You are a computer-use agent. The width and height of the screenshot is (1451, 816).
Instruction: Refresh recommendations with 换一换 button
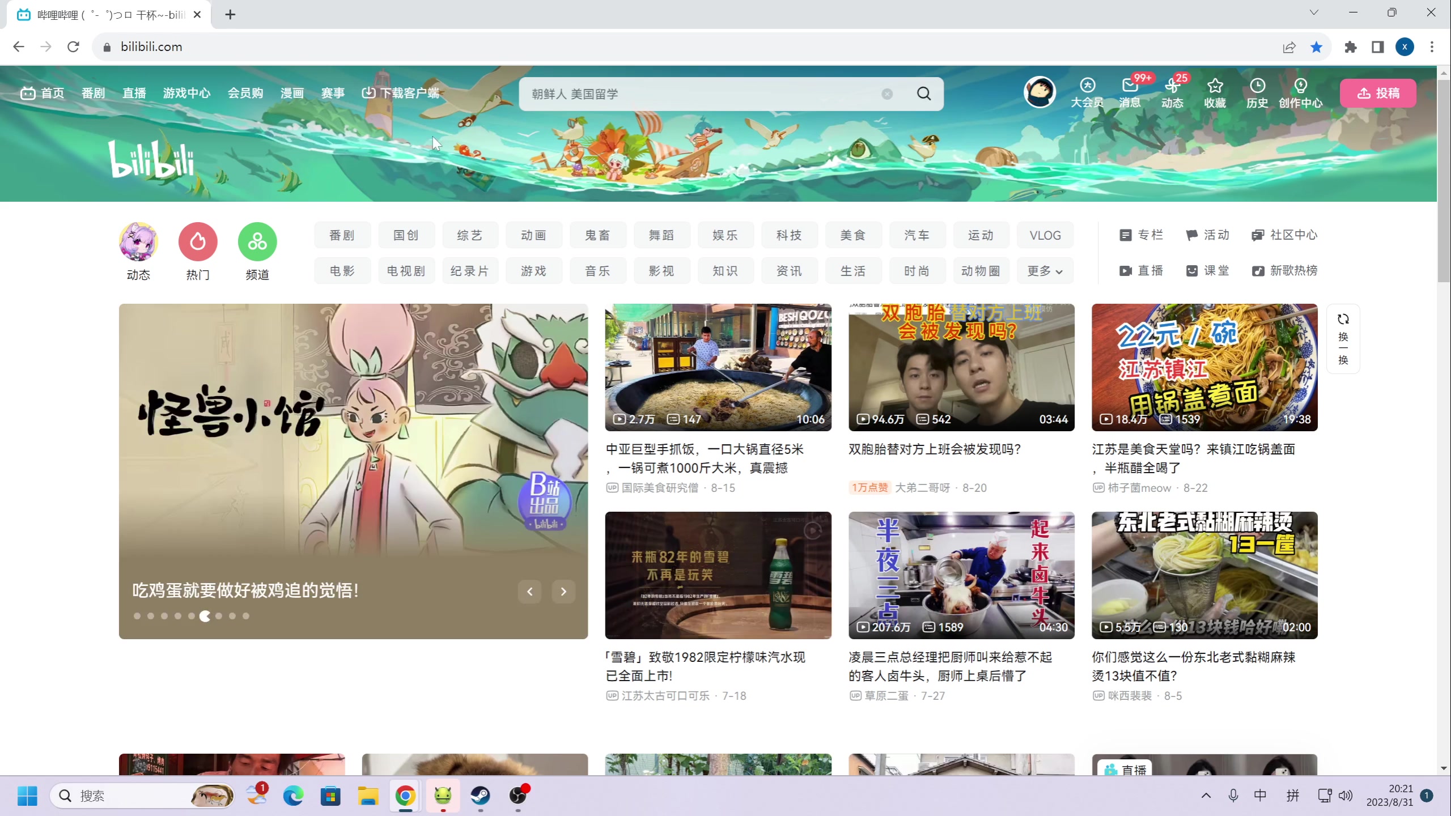click(1343, 339)
